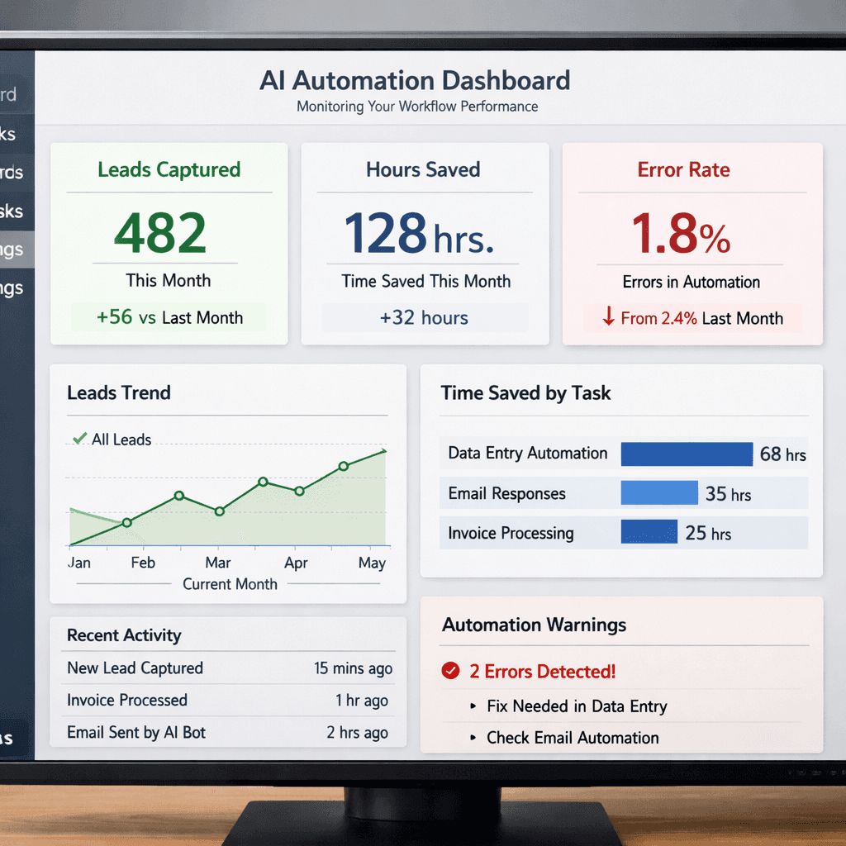
Task: Click the red error circle icon in Automation Warnings
Action: pos(450,672)
